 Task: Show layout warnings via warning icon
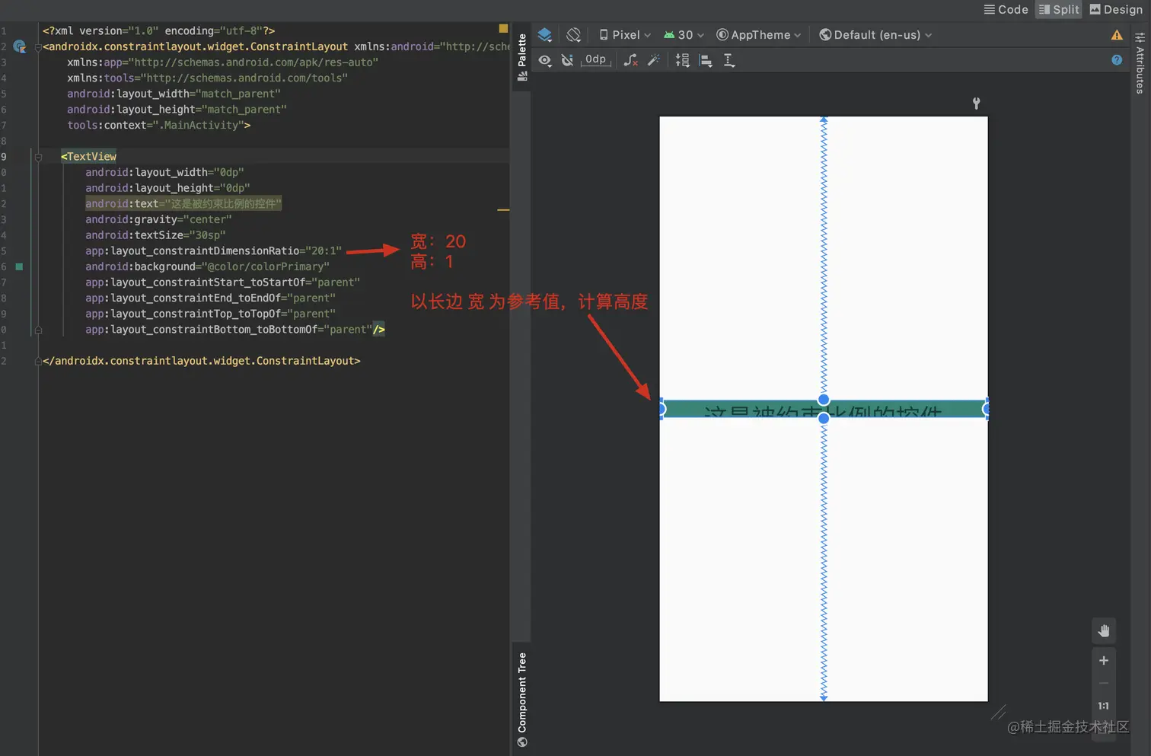tap(1117, 35)
